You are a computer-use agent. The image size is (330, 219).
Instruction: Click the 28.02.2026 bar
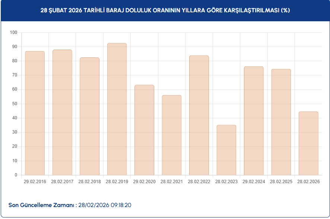[308, 143]
